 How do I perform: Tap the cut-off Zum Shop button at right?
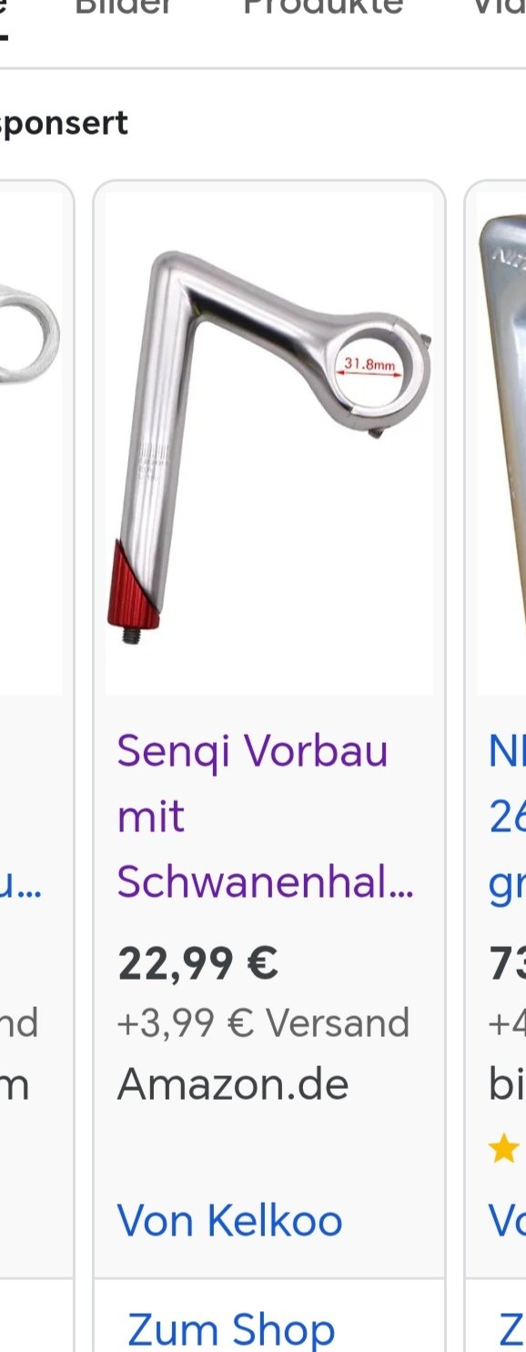tap(511, 1329)
